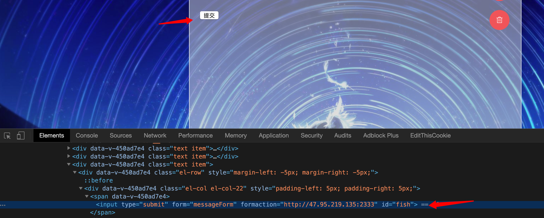Click the 提交 submit button
Viewport: 544px width, 218px height.
coord(209,15)
